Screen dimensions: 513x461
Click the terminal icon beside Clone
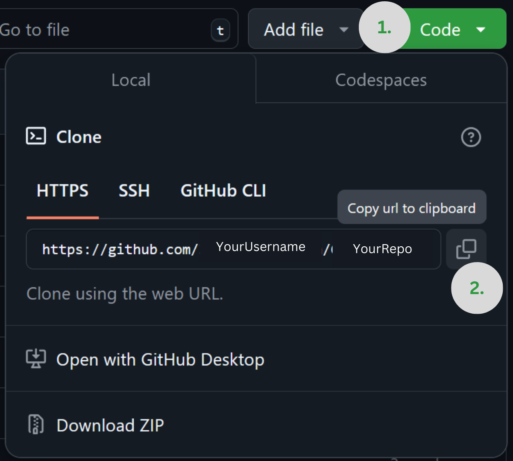click(x=36, y=136)
